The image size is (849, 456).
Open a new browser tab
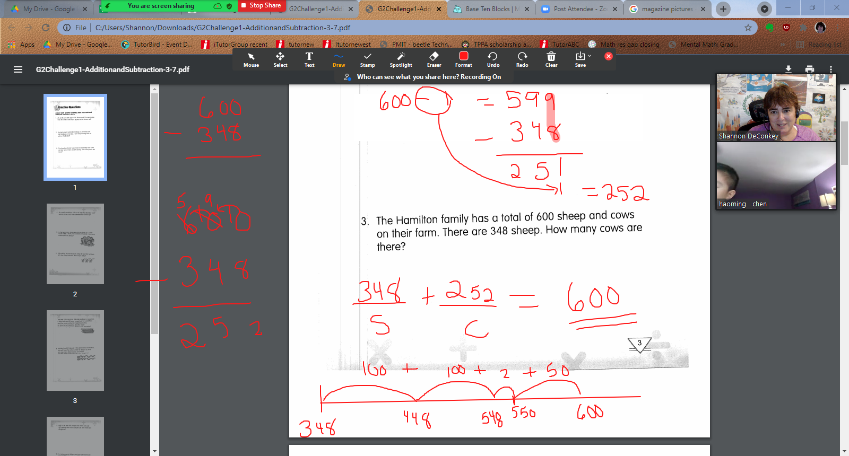(723, 9)
